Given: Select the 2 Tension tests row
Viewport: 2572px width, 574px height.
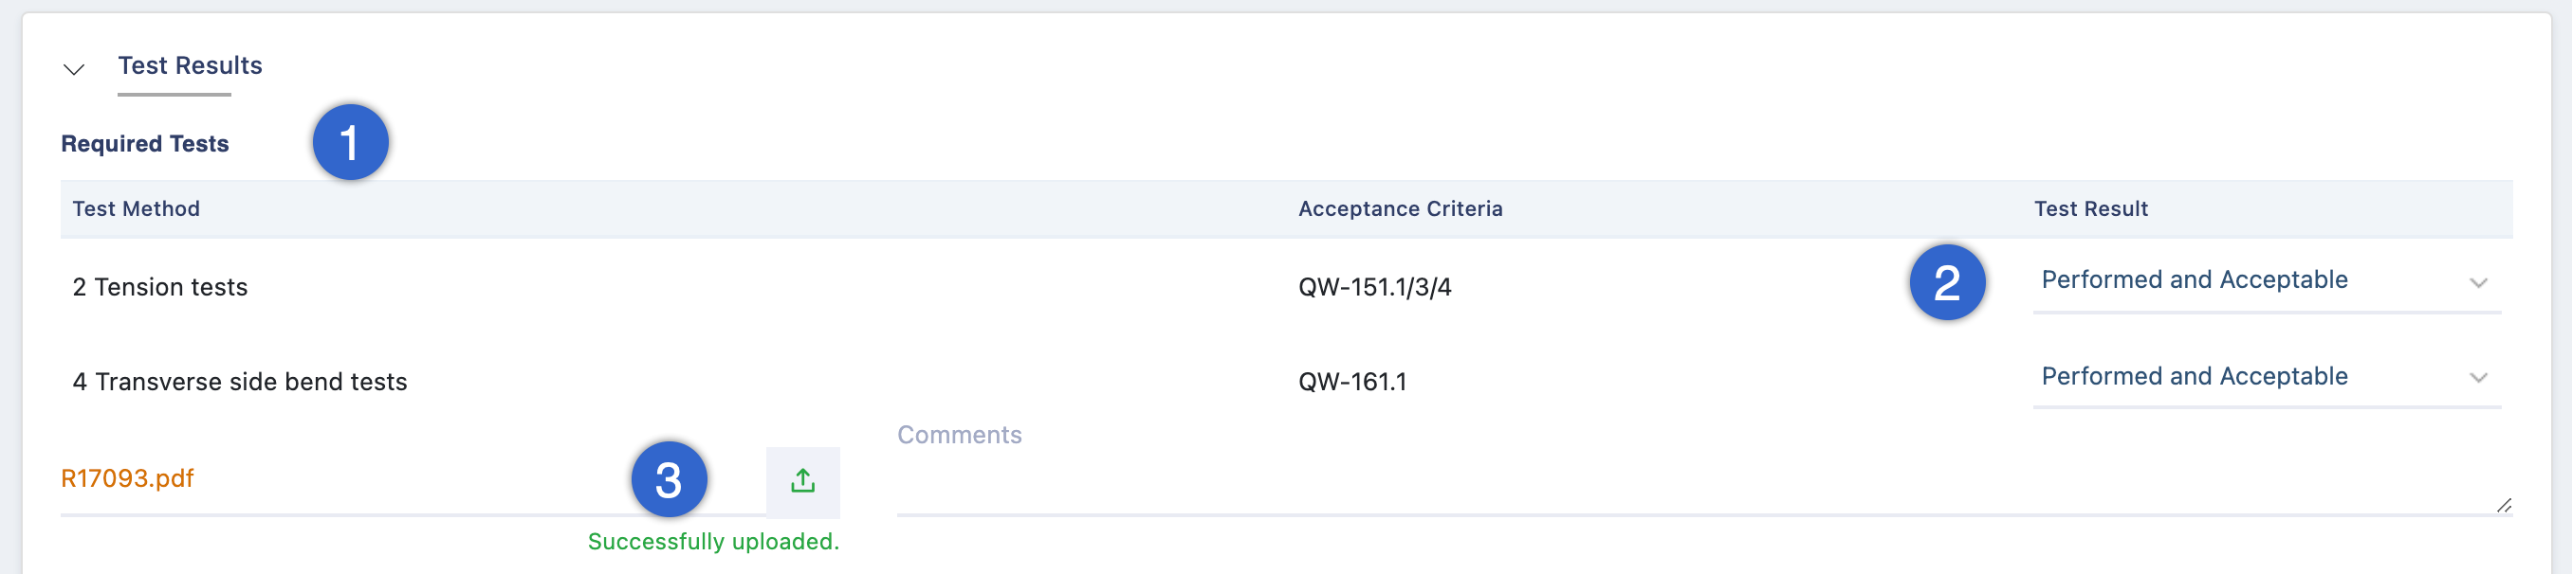Looking at the screenshot, I should pos(1286,287).
